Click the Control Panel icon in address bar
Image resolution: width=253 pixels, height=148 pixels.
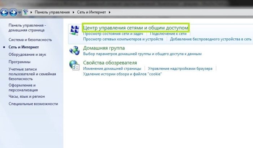[26, 12]
